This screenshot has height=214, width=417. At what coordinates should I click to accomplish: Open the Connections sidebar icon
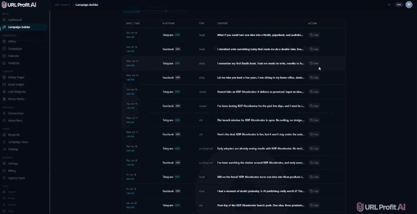4,113
